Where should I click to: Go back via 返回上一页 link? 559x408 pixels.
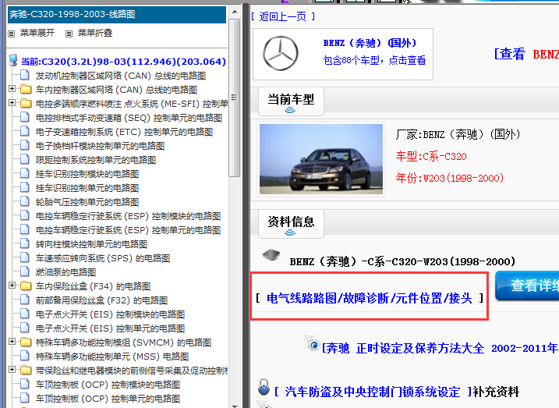(283, 16)
